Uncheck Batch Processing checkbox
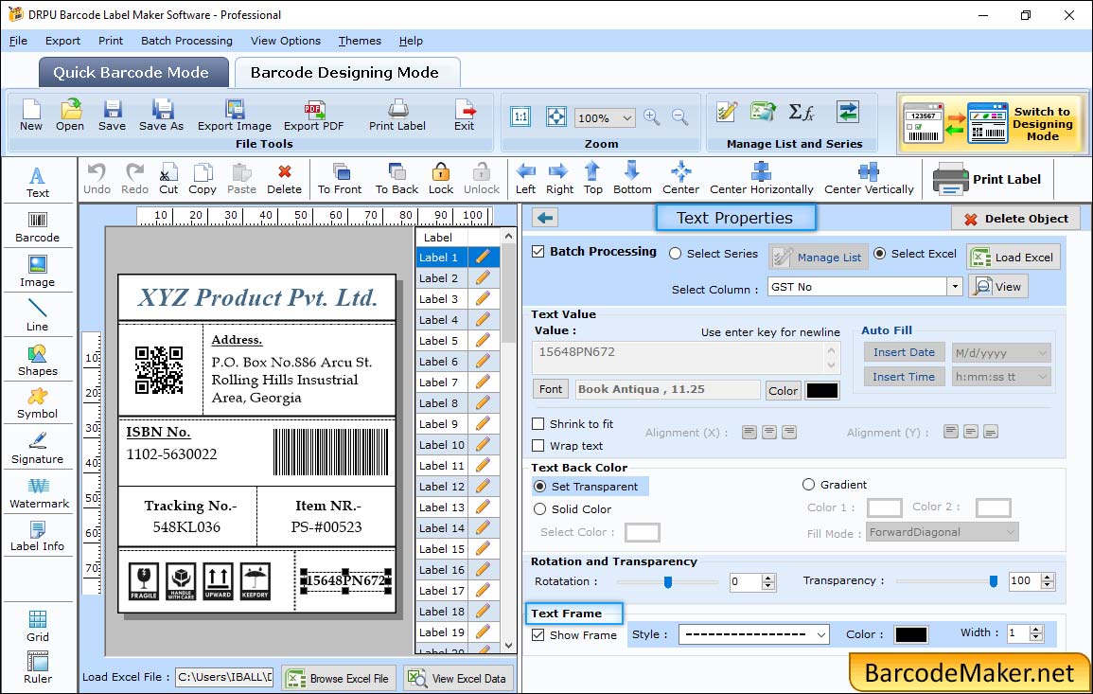This screenshot has width=1093, height=694. coord(538,252)
